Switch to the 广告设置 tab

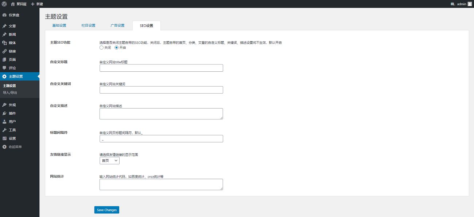pyautogui.click(x=117, y=25)
